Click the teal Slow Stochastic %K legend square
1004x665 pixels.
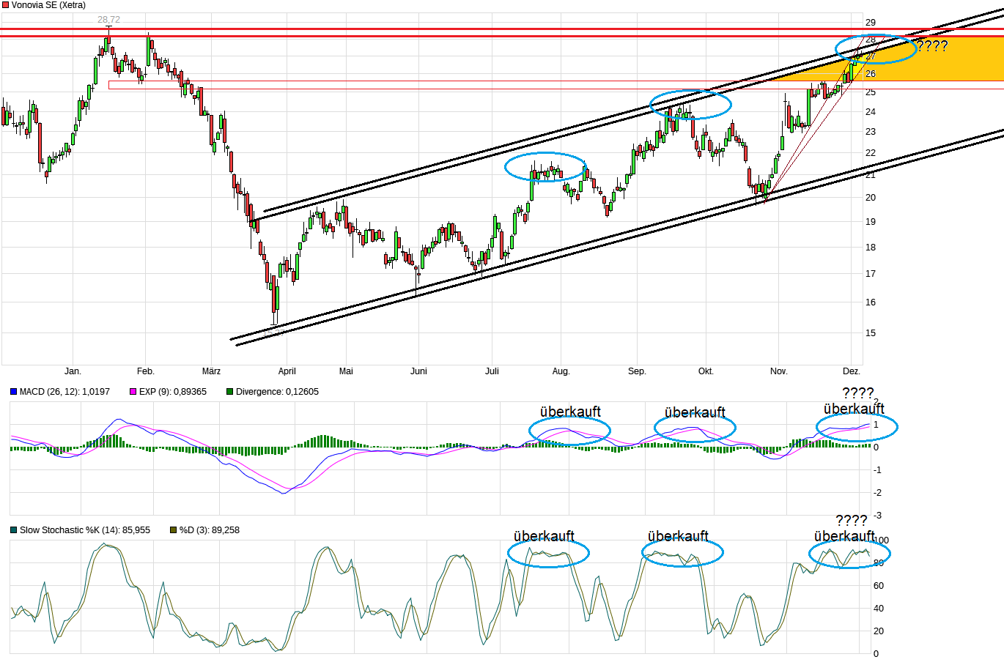(13, 530)
